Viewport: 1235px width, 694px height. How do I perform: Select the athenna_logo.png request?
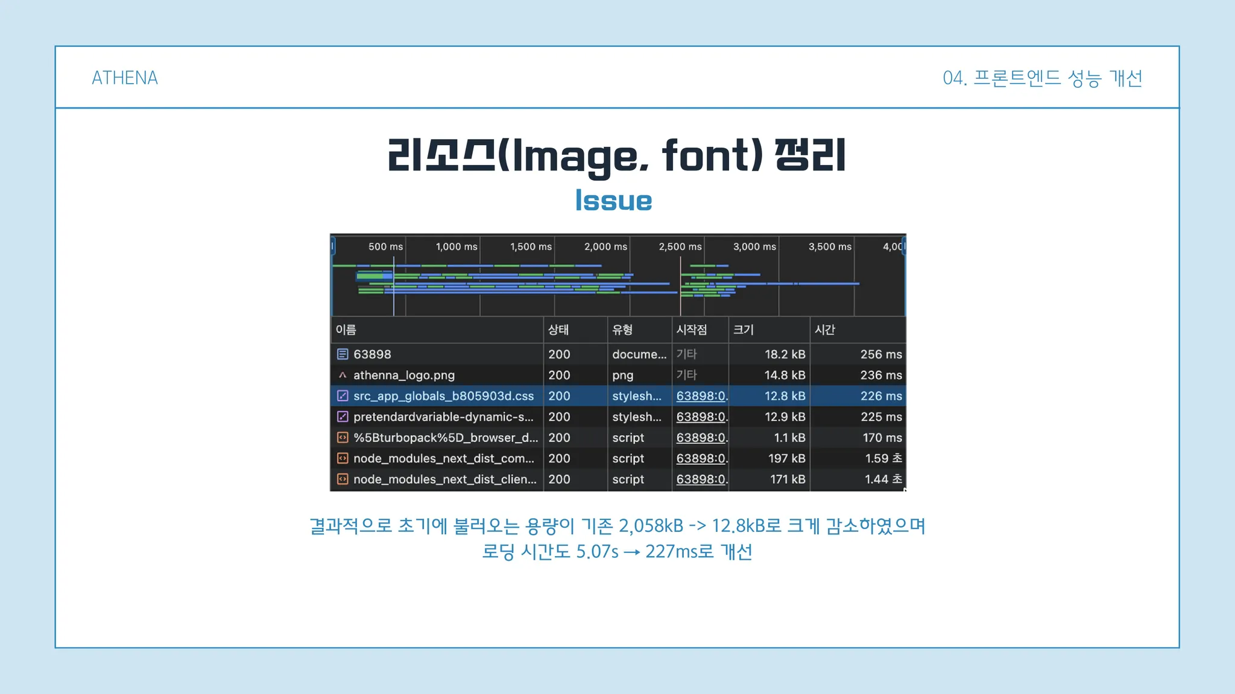click(x=618, y=375)
